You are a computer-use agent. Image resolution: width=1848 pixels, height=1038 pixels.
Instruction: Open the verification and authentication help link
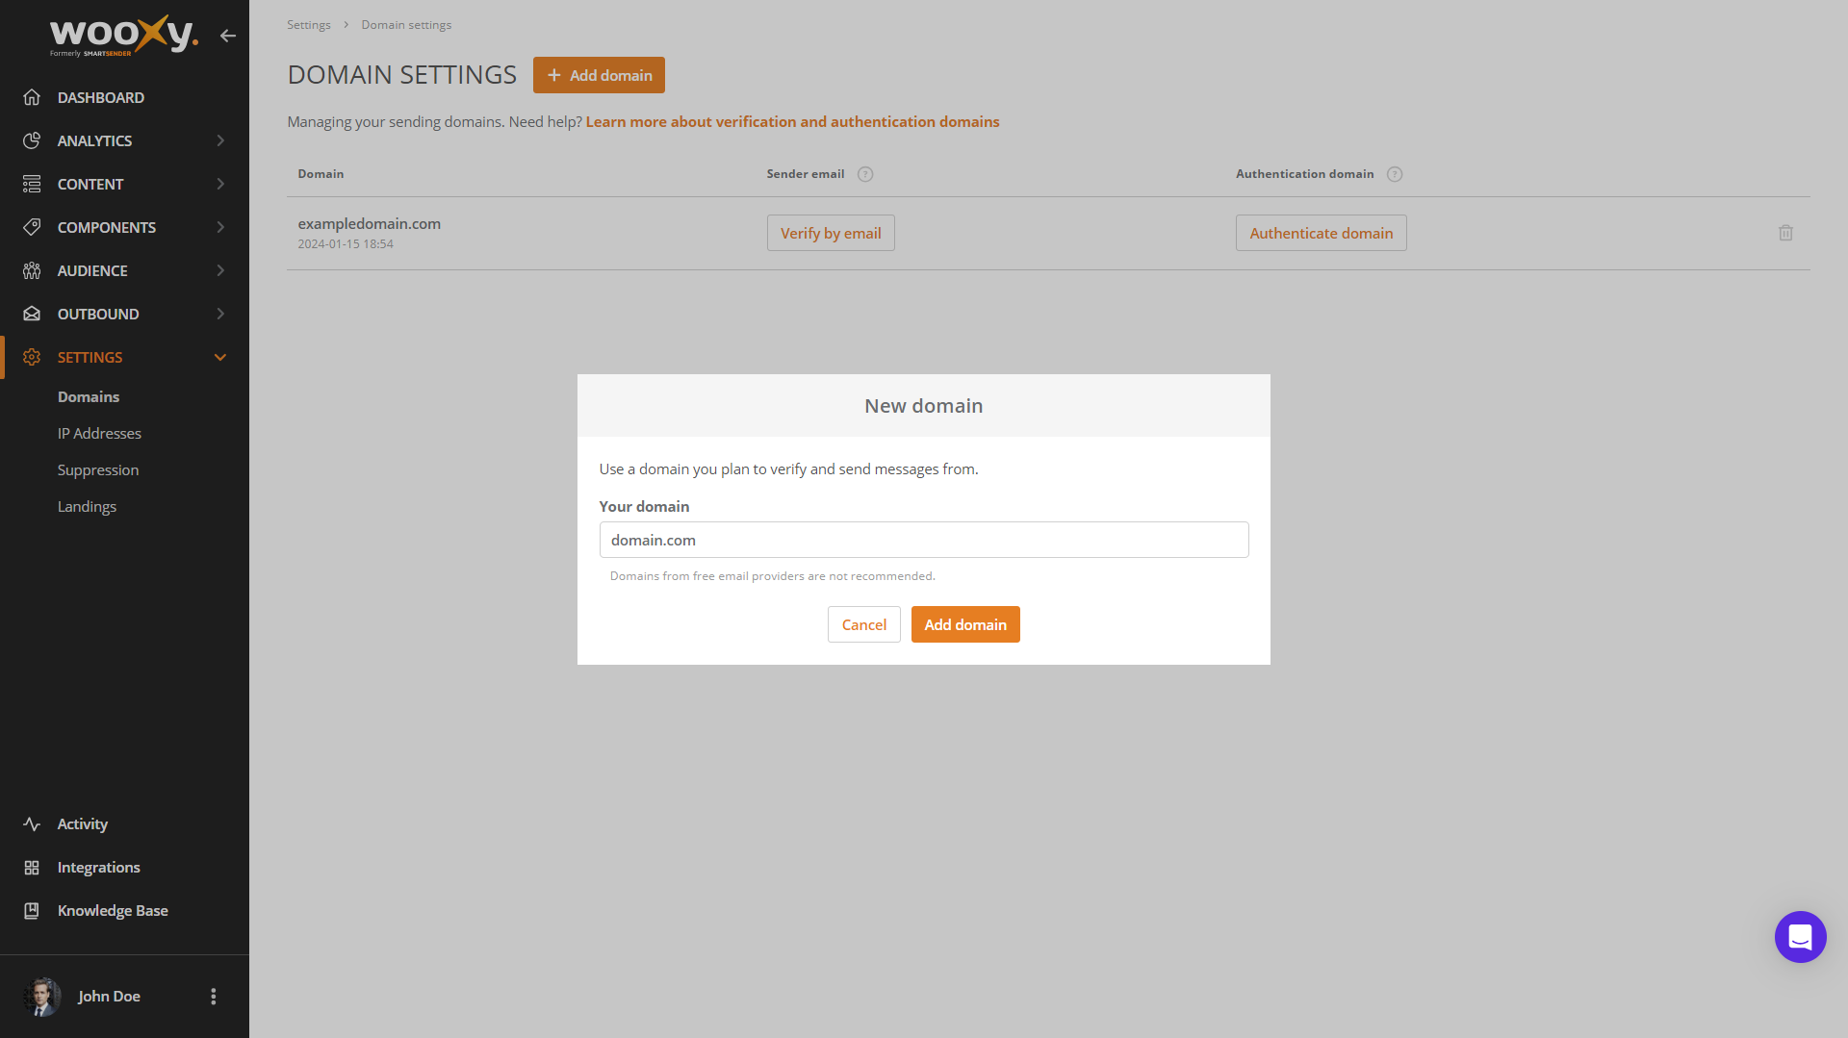point(792,122)
